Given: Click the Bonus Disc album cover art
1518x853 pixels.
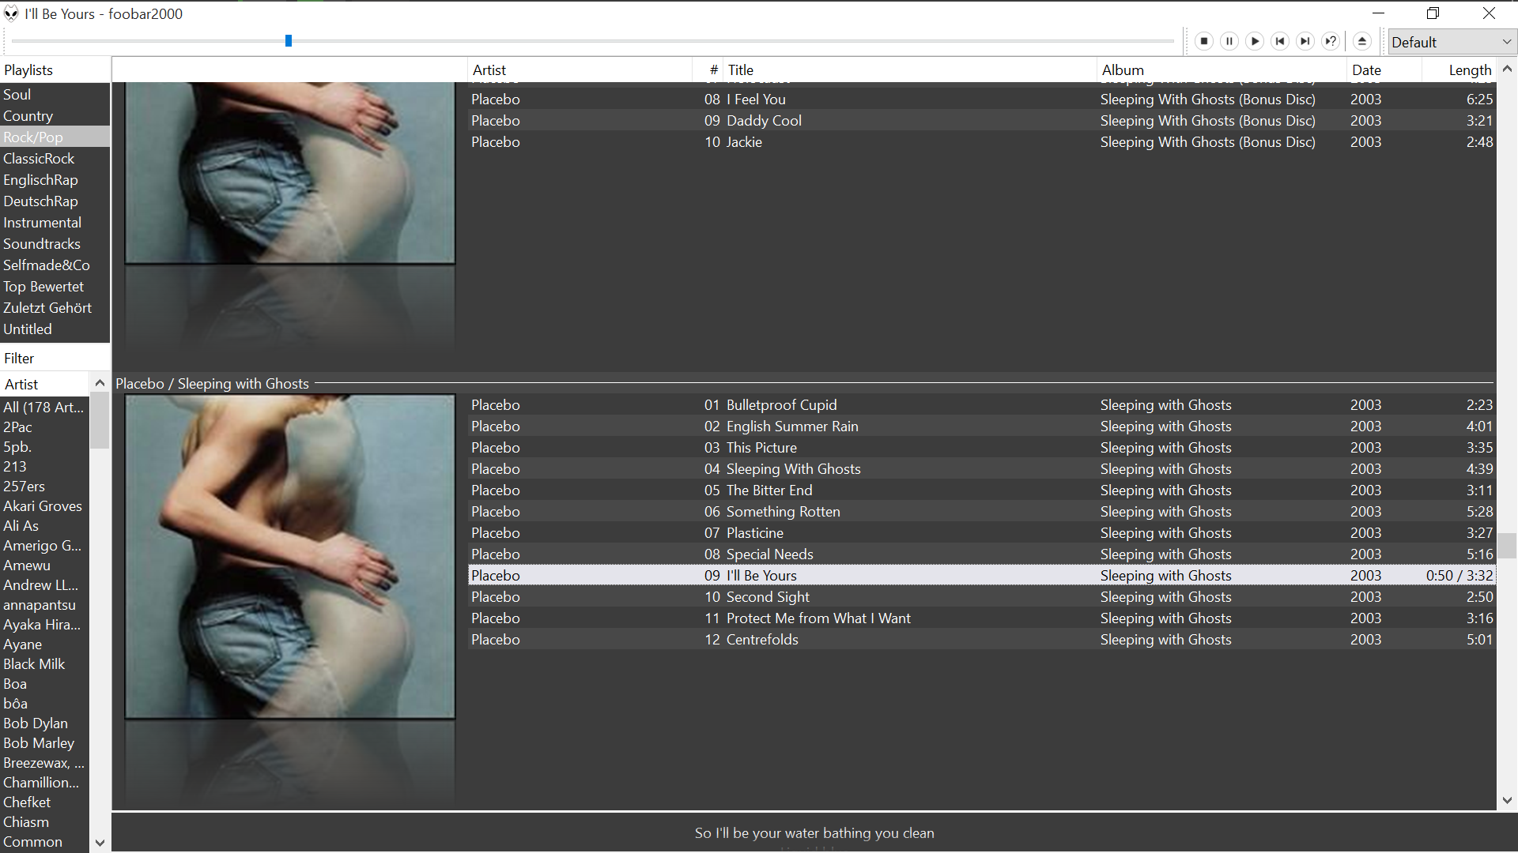Looking at the screenshot, I should click(290, 173).
